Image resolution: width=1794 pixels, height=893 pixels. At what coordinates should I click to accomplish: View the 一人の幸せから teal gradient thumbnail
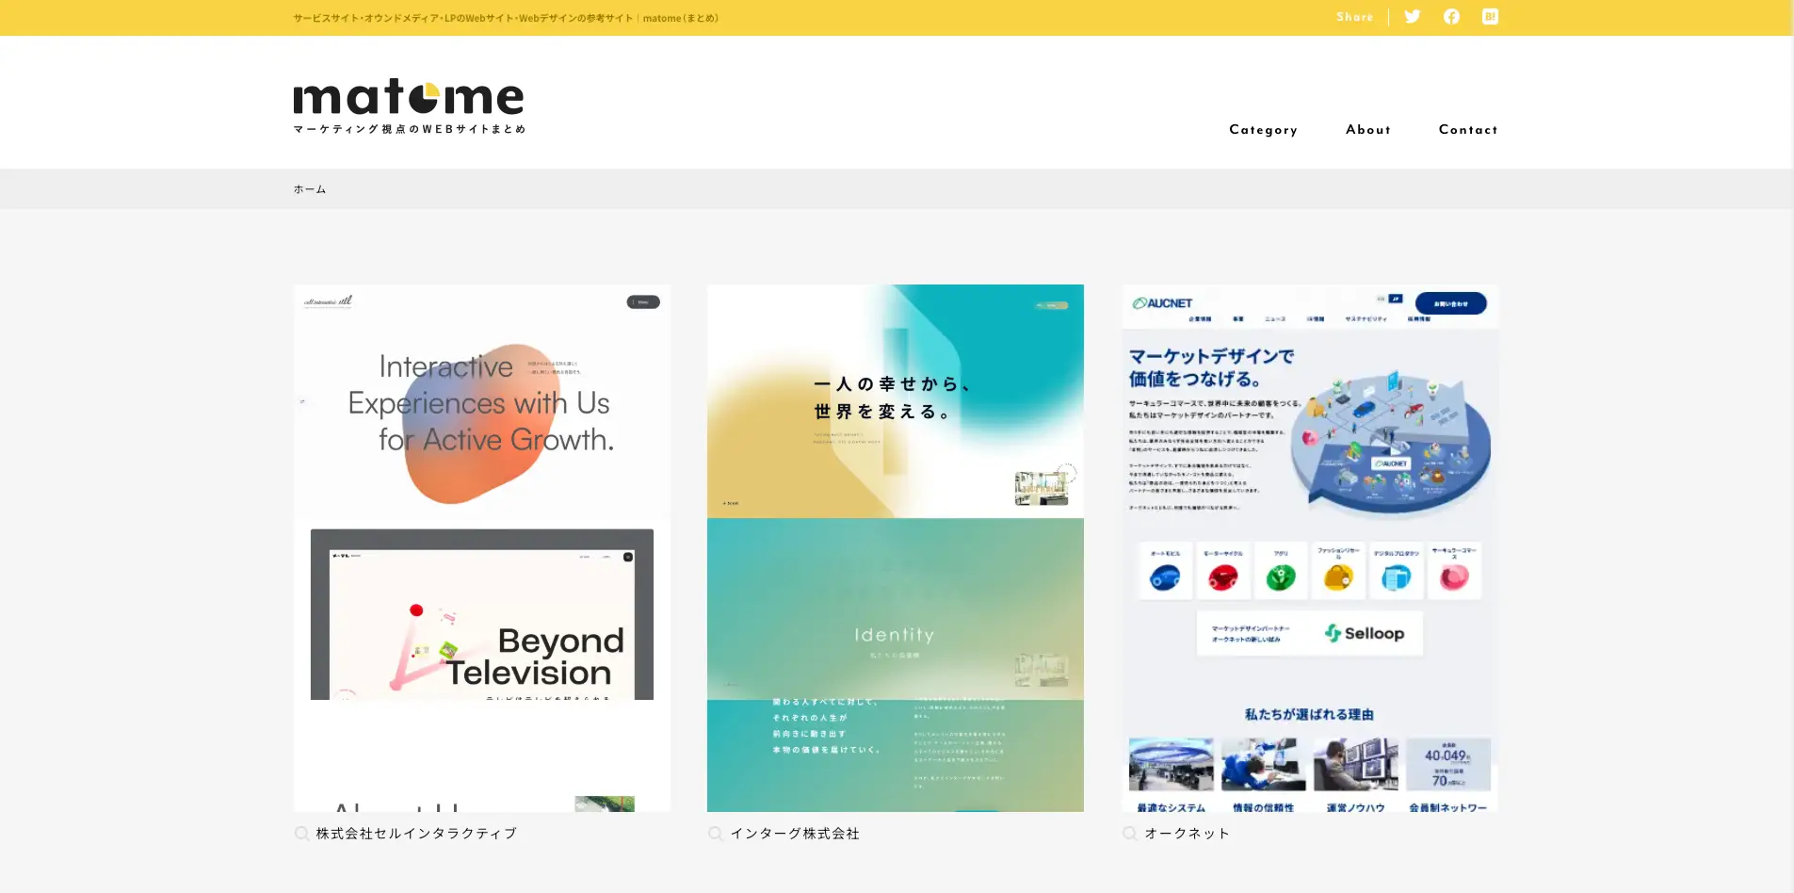pyautogui.click(x=896, y=548)
